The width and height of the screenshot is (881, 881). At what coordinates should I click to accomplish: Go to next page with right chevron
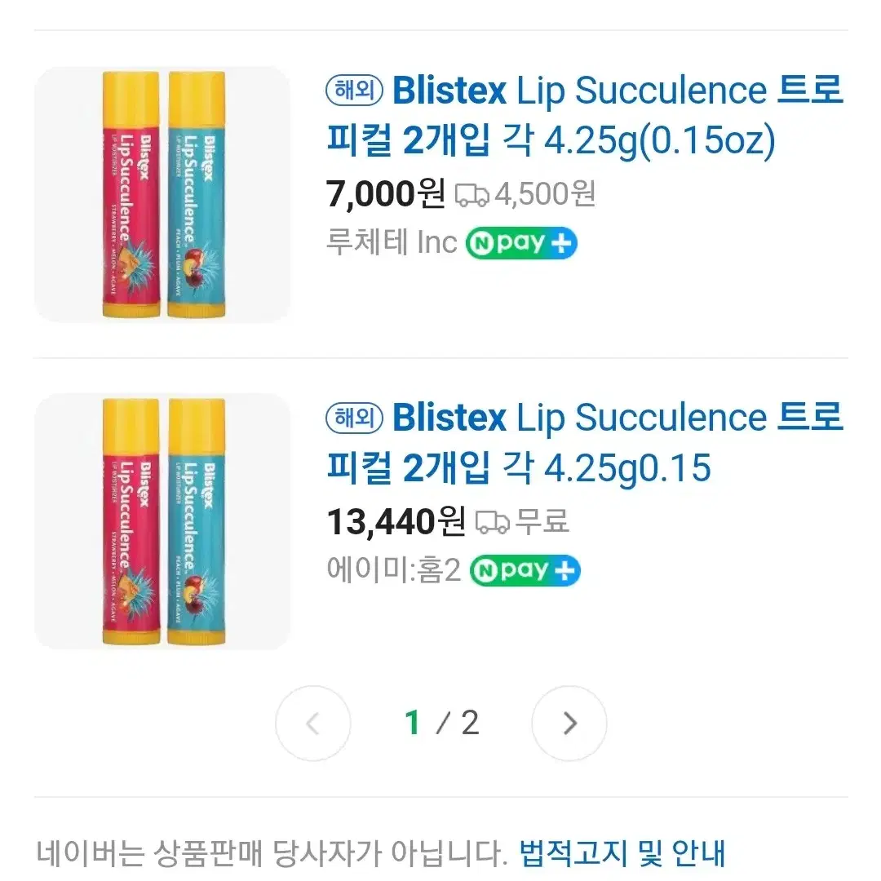coord(569,723)
